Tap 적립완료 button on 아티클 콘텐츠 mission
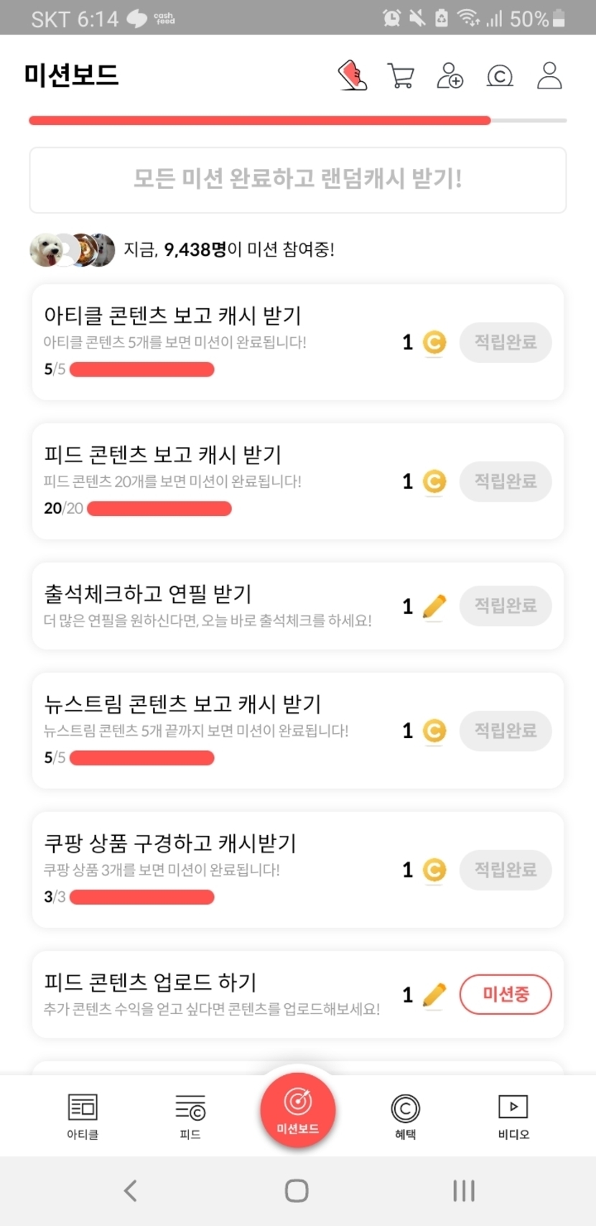This screenshot has width=596, height=1226. click(506, 342)
